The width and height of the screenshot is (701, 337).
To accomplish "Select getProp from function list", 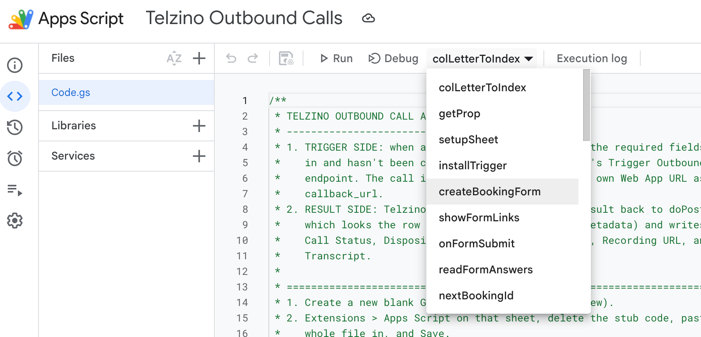I will (x=502, y=114).
